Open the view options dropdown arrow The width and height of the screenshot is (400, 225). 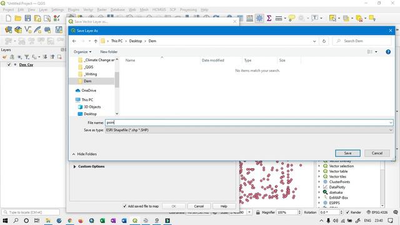376,52
